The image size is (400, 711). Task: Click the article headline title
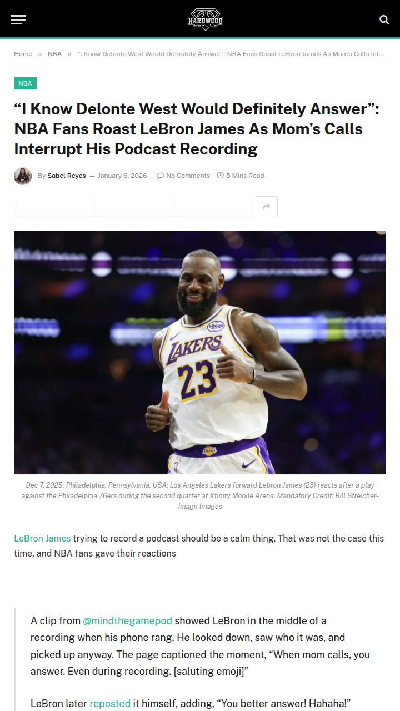tap(197, 129)
